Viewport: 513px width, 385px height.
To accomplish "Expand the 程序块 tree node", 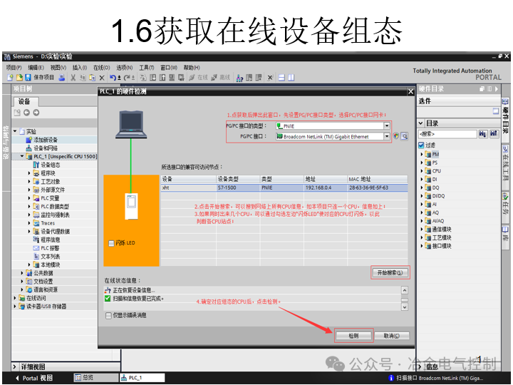I will pyautogui.click(x=29, y=173).
